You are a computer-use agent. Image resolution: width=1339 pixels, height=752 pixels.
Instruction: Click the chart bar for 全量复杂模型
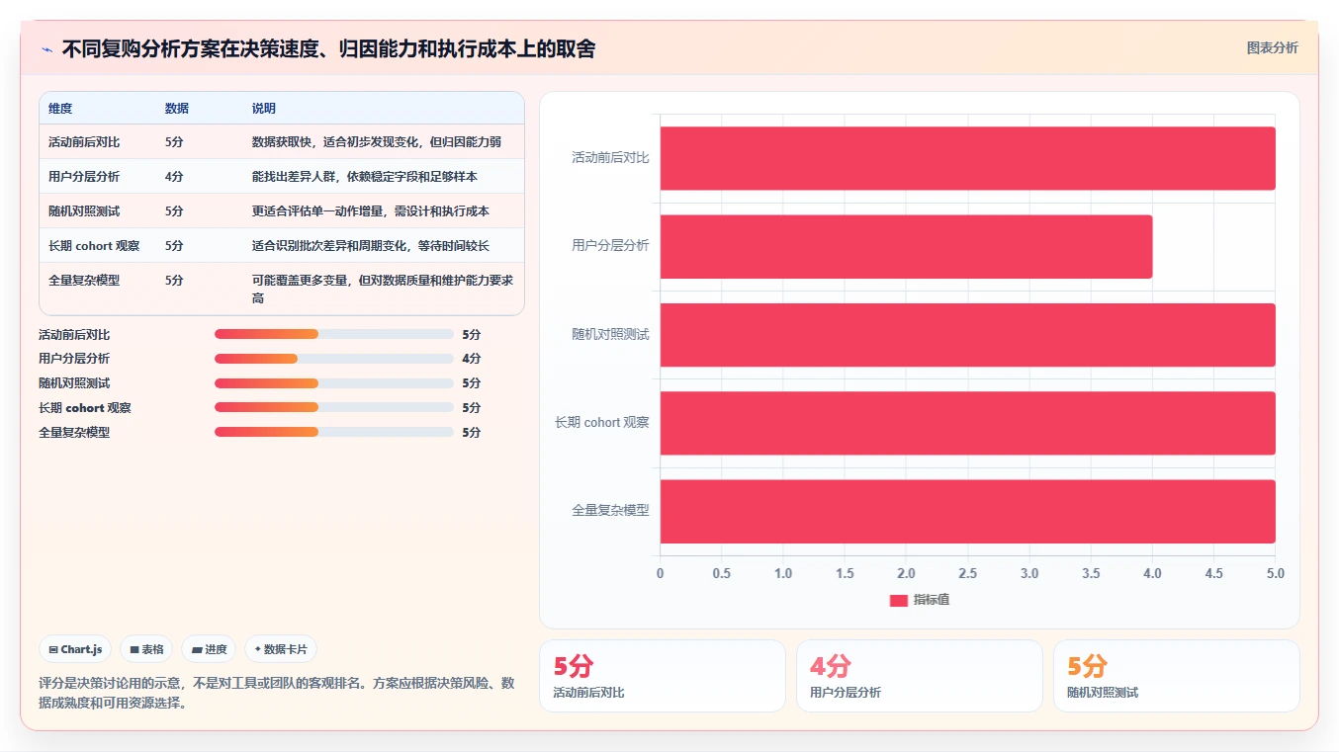click(968, 511)
